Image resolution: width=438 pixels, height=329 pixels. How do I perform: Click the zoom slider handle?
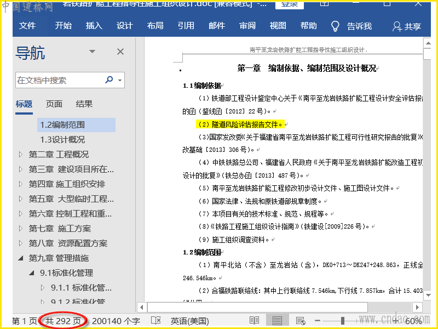pyautogui.click(x=343, y=321)
